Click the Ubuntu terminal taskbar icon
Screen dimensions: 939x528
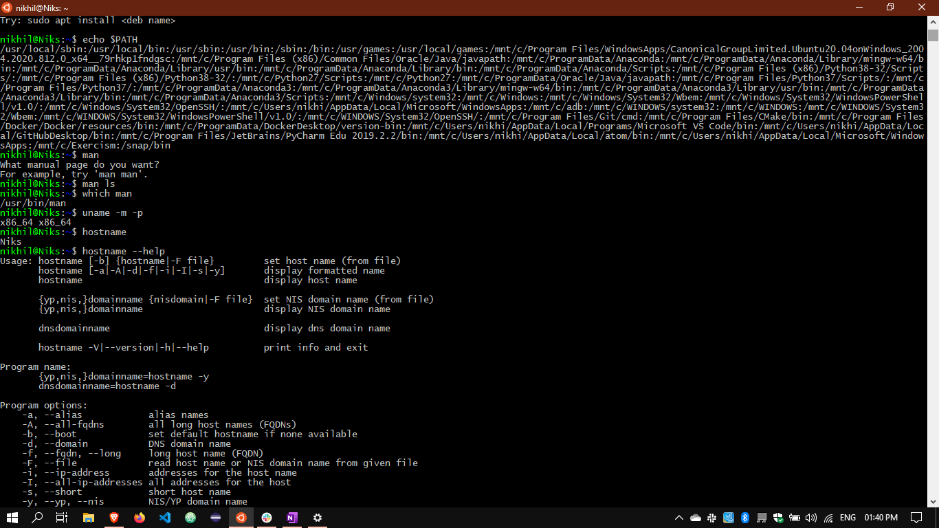(241, 518)
